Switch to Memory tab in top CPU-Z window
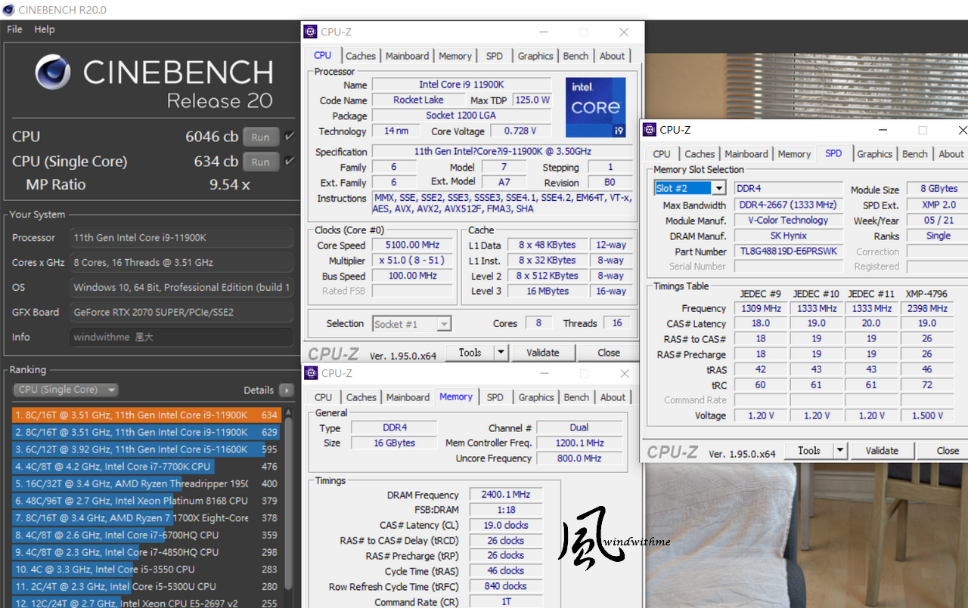968x608 pixels. (455, 56)
